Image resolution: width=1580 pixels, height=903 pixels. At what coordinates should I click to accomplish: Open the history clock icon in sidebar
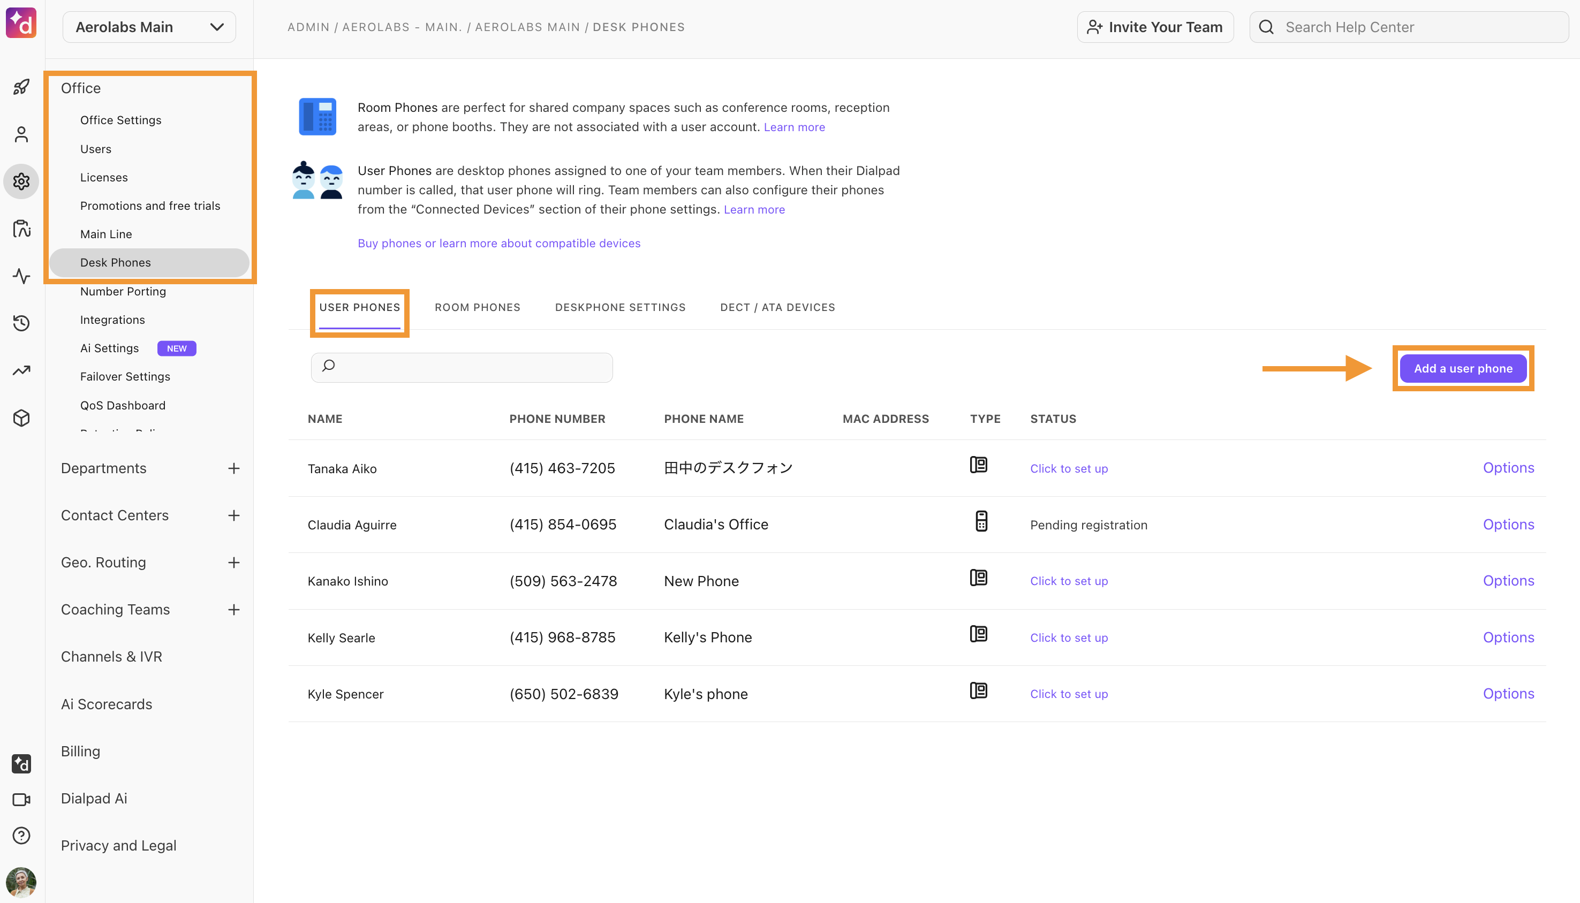click(x=21, y=323)
